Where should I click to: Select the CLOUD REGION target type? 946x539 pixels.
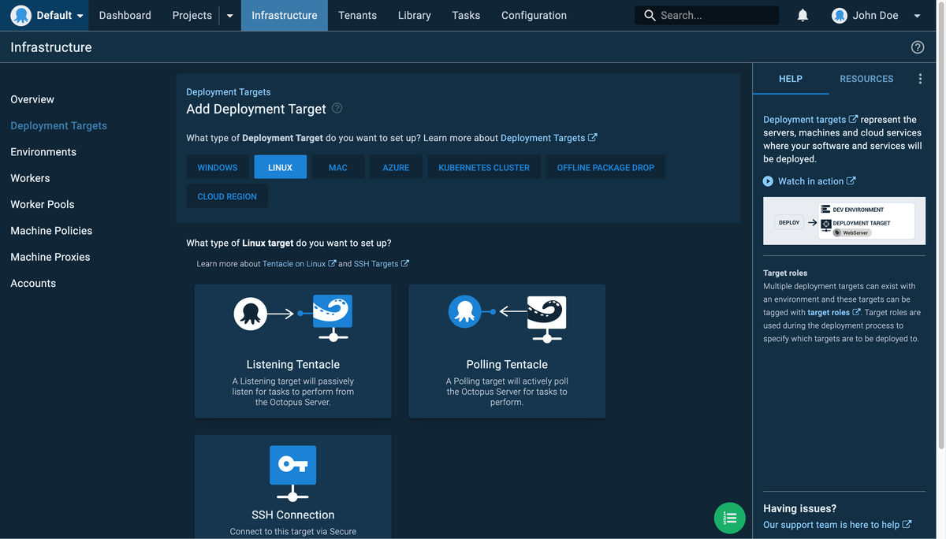[227, 196]
